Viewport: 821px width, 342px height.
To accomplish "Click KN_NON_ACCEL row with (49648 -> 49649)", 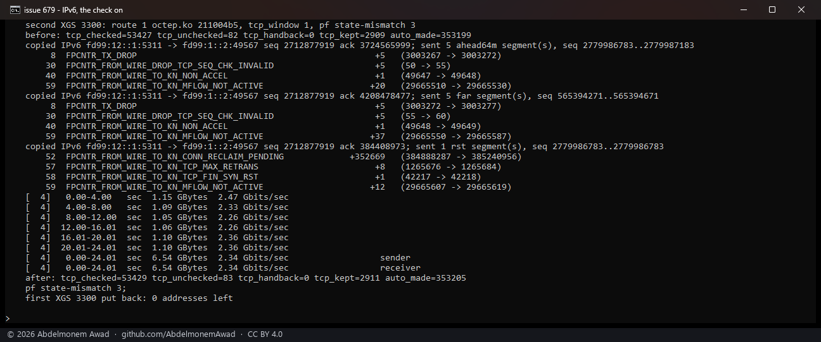I will tap(264, 126).
